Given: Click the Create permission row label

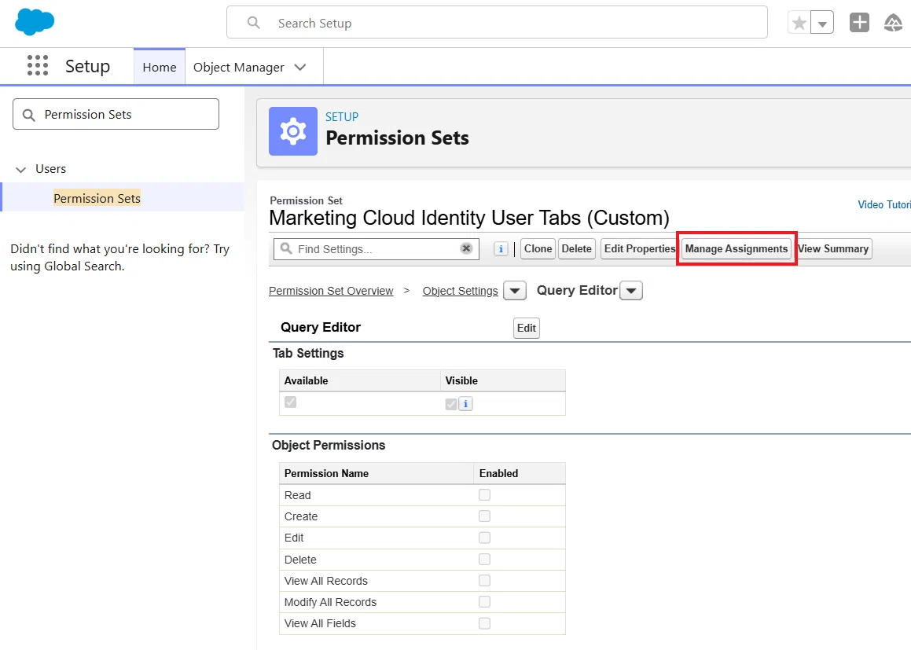Looking at the screenshot, I should pos(301,516).
